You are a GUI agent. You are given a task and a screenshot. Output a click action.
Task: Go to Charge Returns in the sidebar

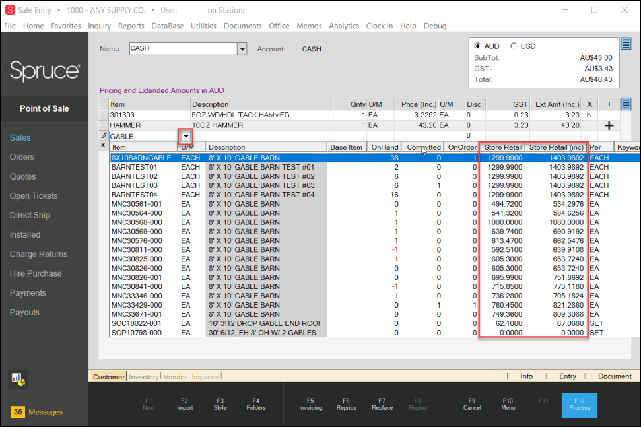pyautogui.click(x=38, y=254)
